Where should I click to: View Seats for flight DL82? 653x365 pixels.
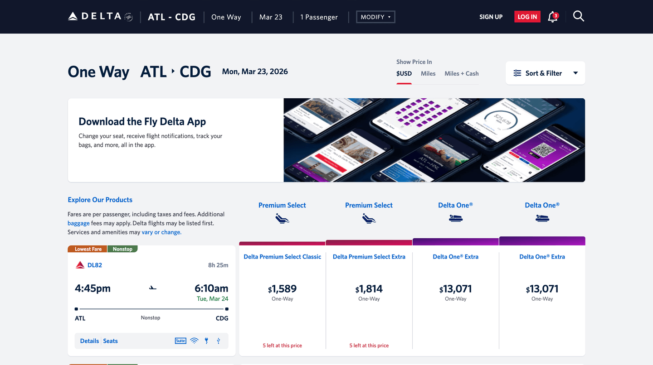click(110, 341)
